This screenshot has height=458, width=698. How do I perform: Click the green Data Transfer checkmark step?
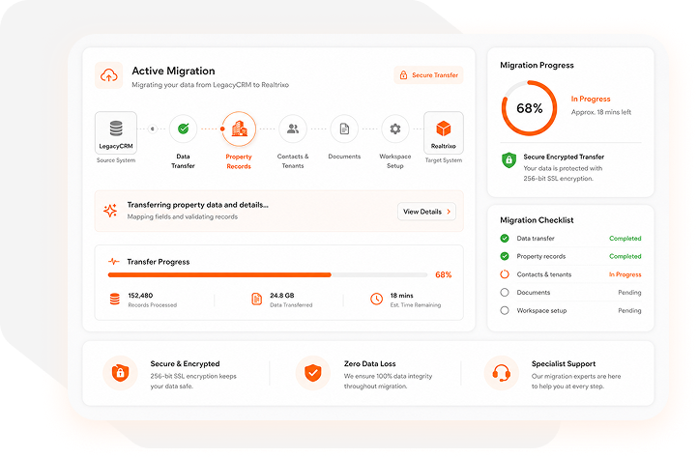click(183, 129)
